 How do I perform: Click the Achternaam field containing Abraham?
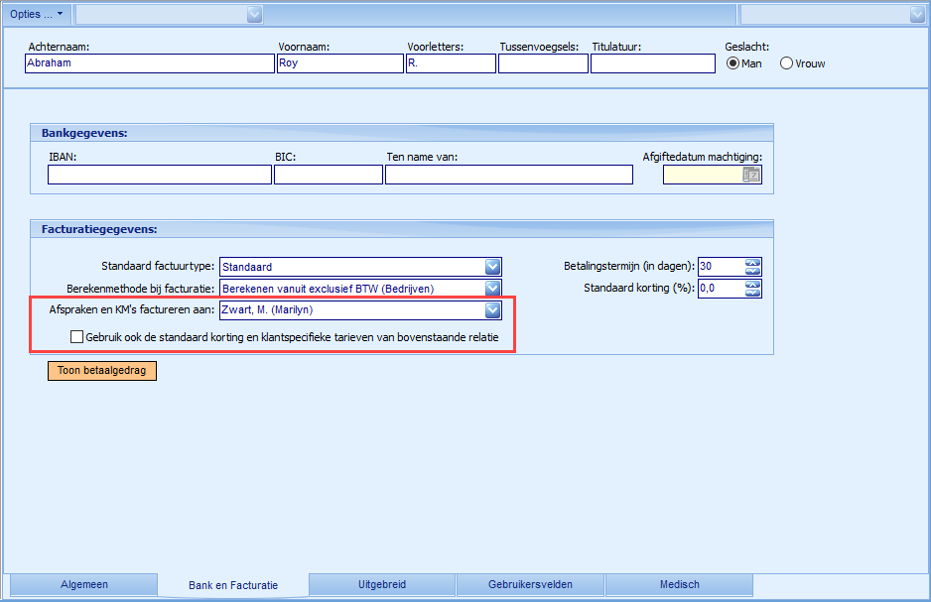(x=149, y=63)
